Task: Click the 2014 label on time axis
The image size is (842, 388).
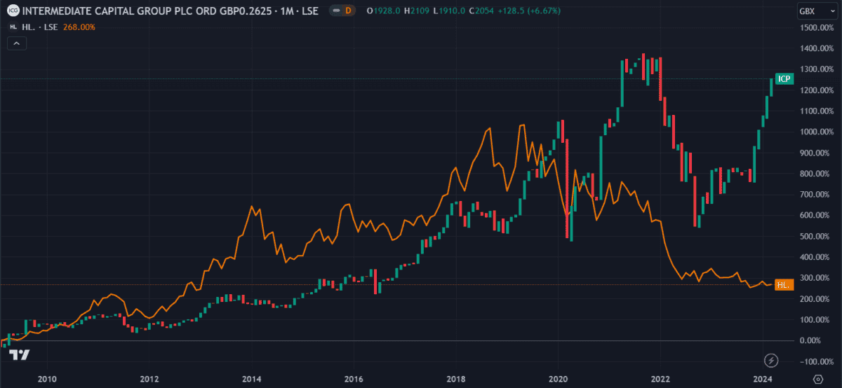Action: 251,379
